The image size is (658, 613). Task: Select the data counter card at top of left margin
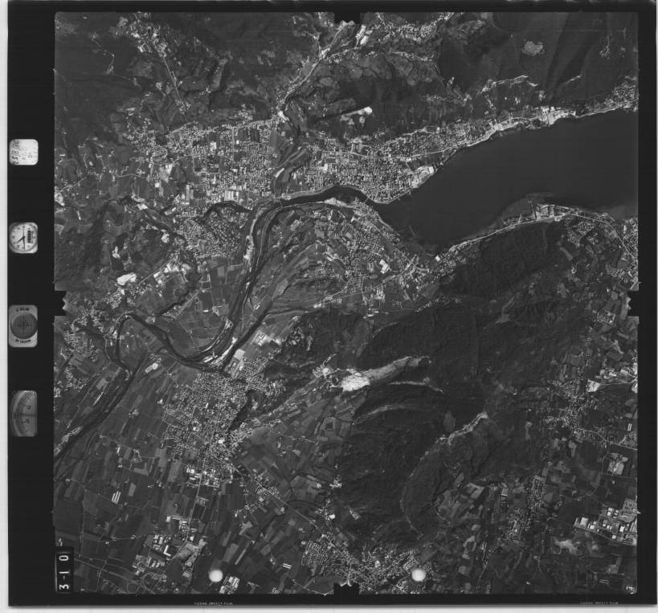23,152
